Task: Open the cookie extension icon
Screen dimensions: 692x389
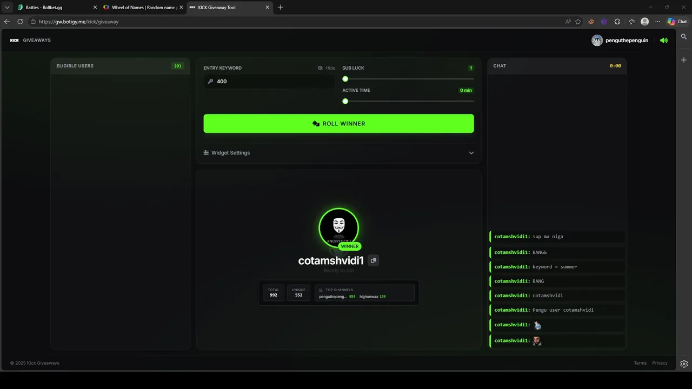Action: (591, 22)
